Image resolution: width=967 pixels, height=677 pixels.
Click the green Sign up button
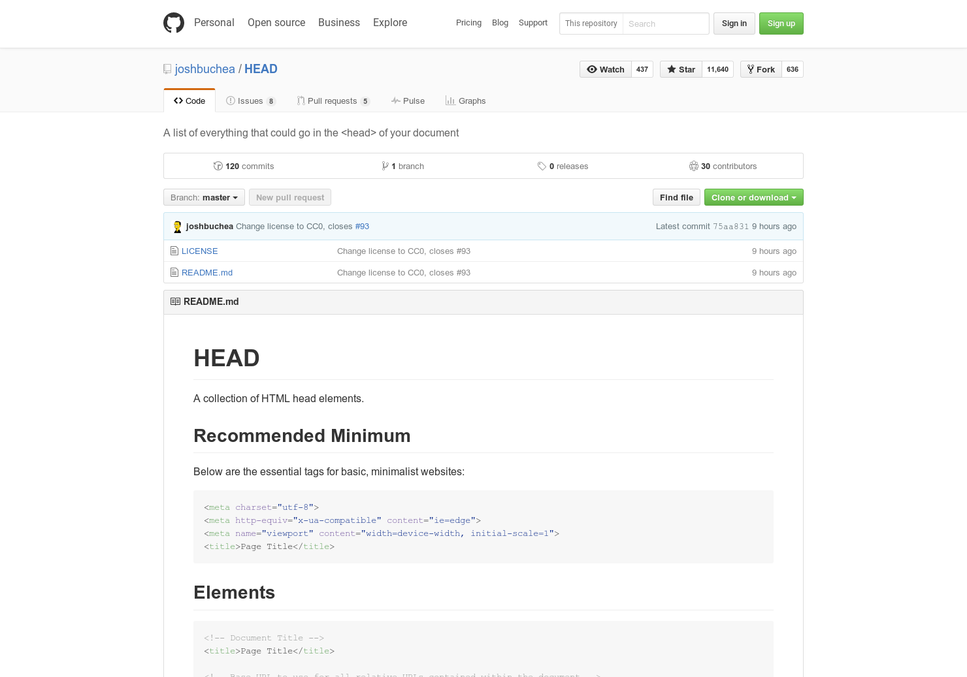[781, 24]
